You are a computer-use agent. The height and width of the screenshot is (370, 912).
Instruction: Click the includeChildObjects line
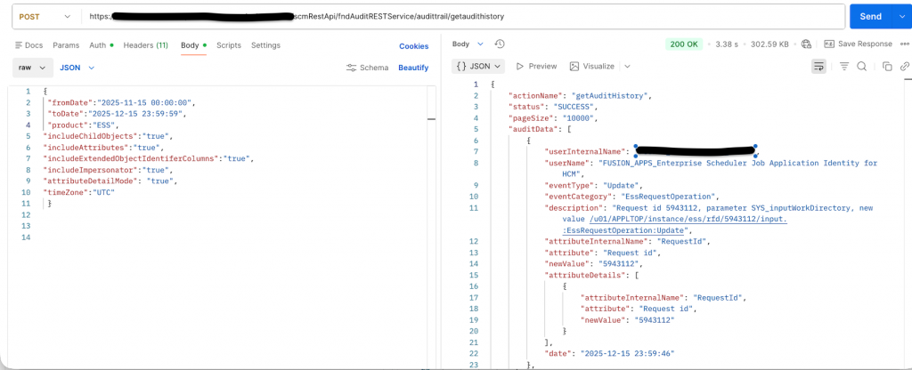[108, 136]
